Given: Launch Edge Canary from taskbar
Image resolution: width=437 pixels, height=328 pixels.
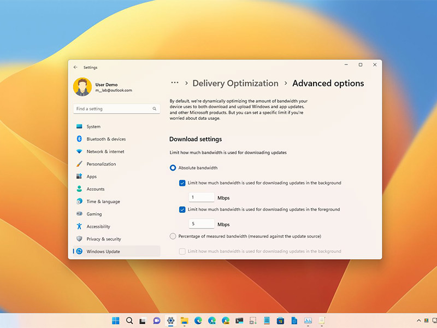Looking at the screenshot, I should [226, 321].
